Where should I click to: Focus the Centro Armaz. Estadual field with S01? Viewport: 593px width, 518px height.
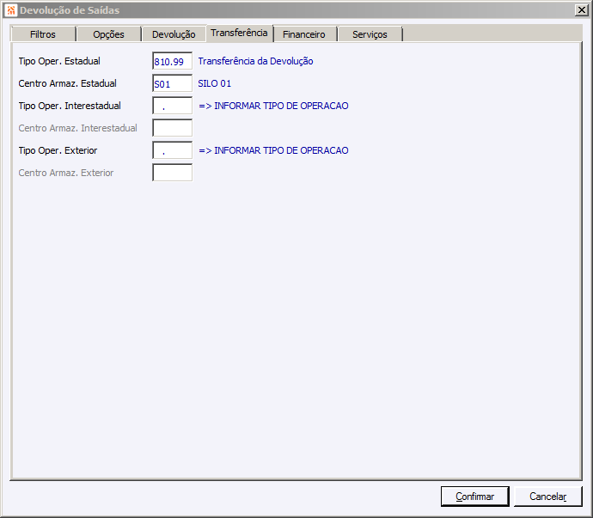click(x=173, y=83)
